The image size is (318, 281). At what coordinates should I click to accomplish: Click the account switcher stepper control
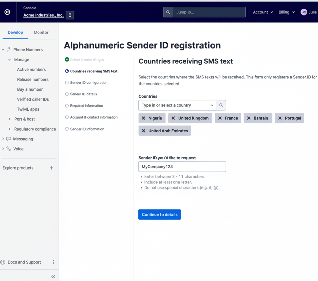[70, 15]
